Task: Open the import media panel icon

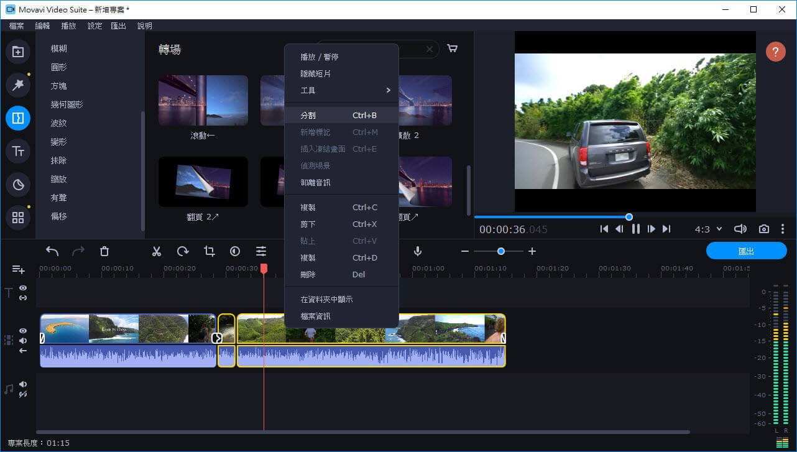Action: (18, 52)
